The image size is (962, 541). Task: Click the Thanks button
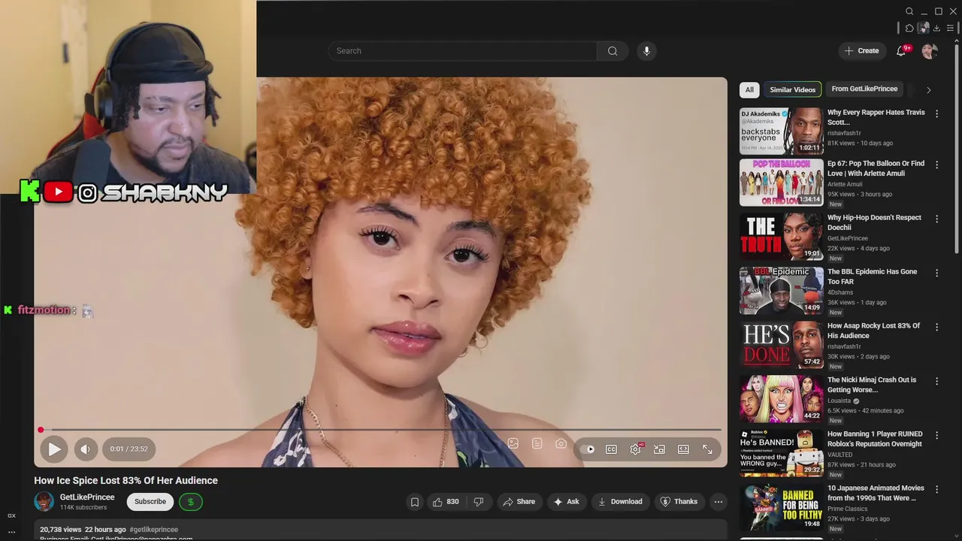[x=679, y=502]
